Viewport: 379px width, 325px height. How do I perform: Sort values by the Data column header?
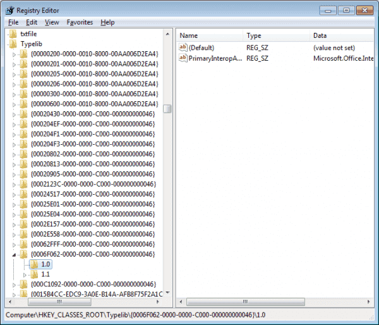click(x=342, y=35)
